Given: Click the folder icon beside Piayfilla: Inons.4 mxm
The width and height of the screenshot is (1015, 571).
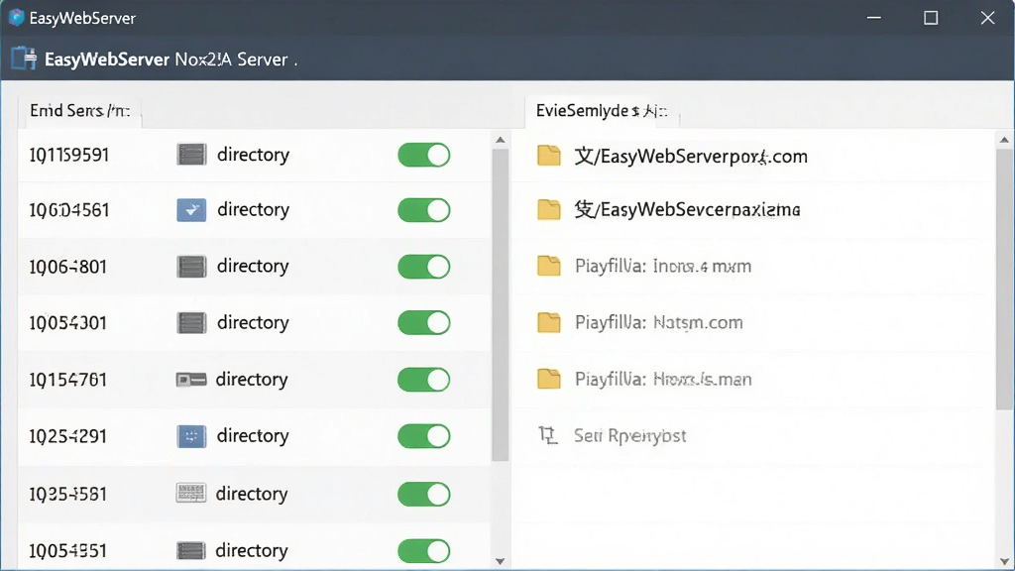Looking at the screenshot, I should tap(549, 266).
